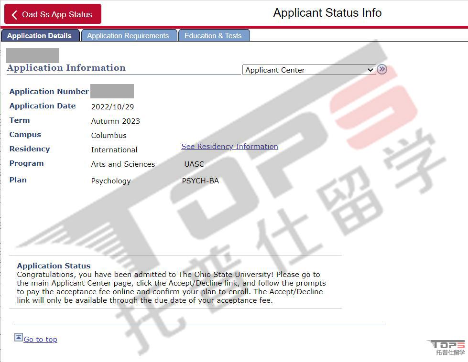Click the Application Number label
468x362 pixels.
(49, 91)
